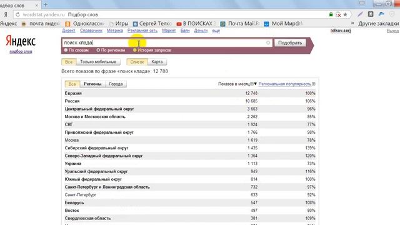Open the Почта Mail.Ru bookmark

[240, 24]
